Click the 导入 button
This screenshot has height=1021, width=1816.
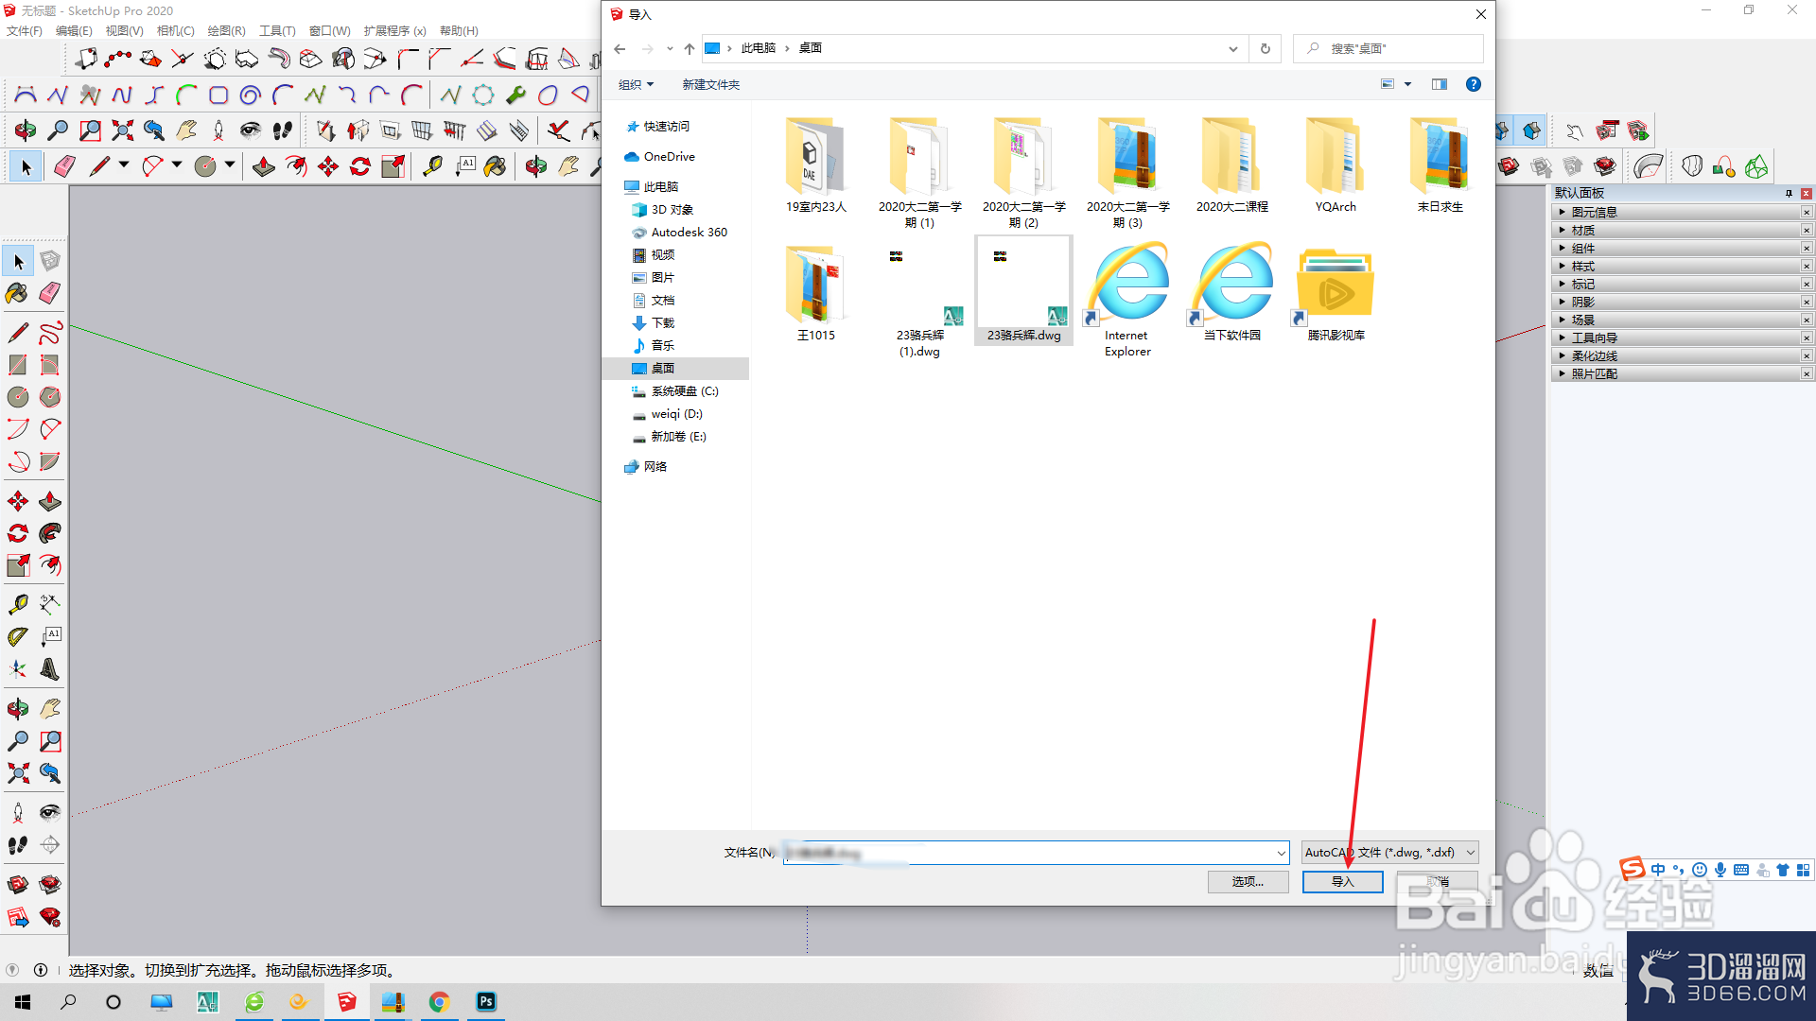pos(1343,882)
